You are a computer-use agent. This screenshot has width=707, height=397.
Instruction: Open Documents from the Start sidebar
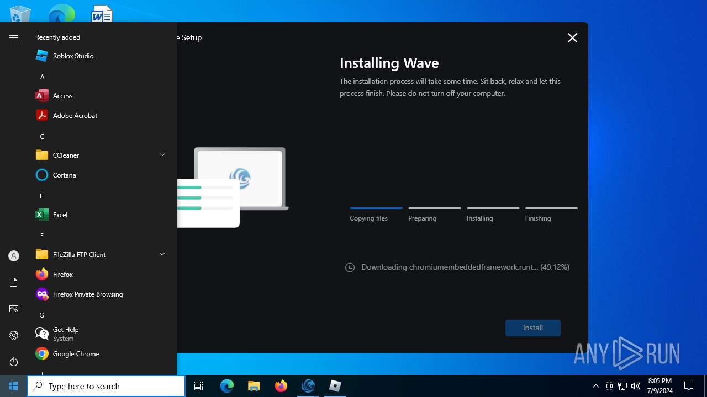tap(14, 282)
